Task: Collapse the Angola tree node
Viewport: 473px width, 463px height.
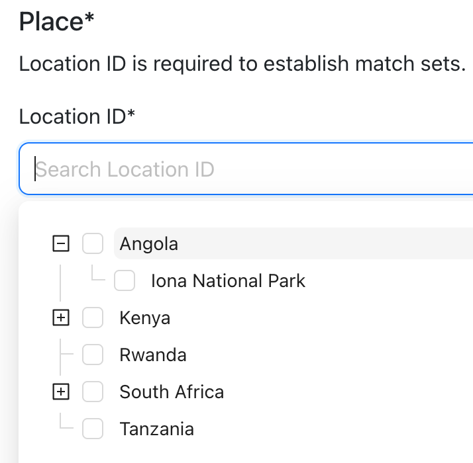Action: pyautogui.click(x=60, y=244)
